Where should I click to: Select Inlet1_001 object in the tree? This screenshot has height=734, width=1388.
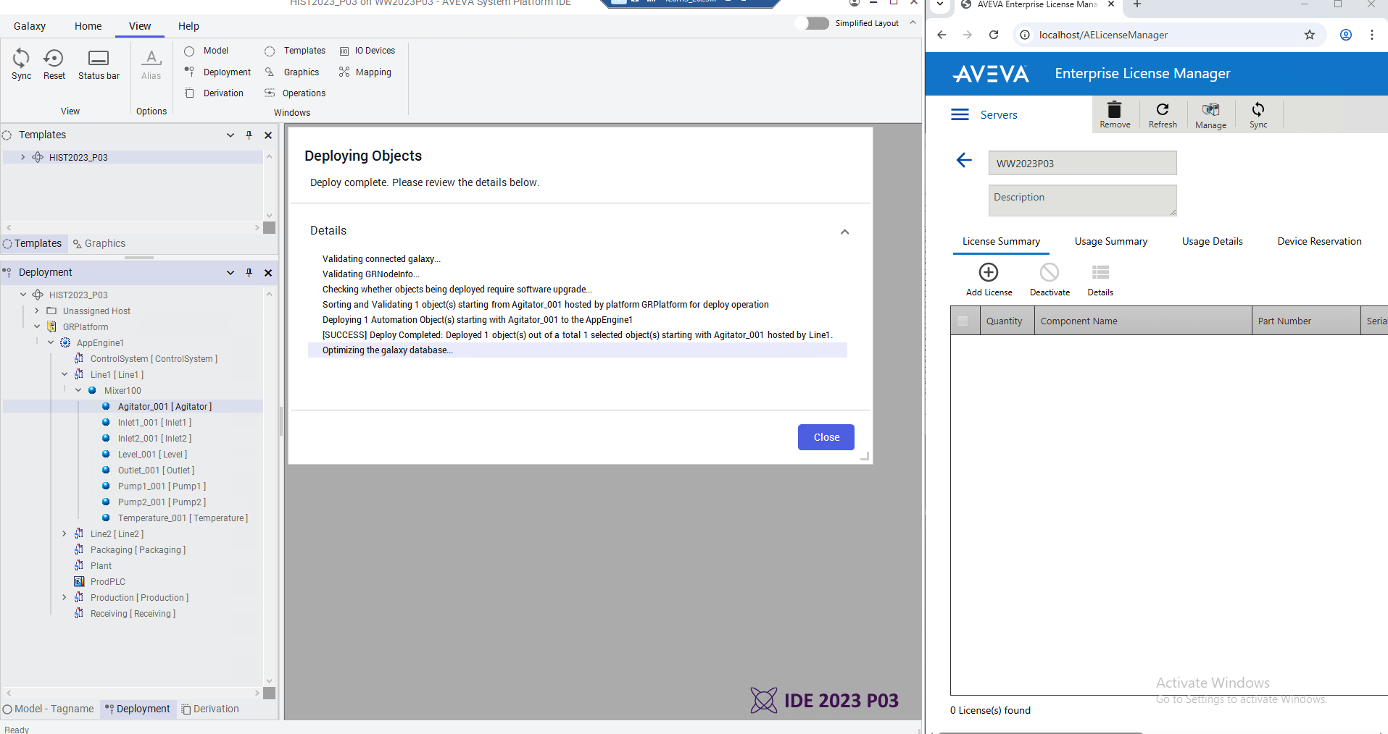click(154, 423)
